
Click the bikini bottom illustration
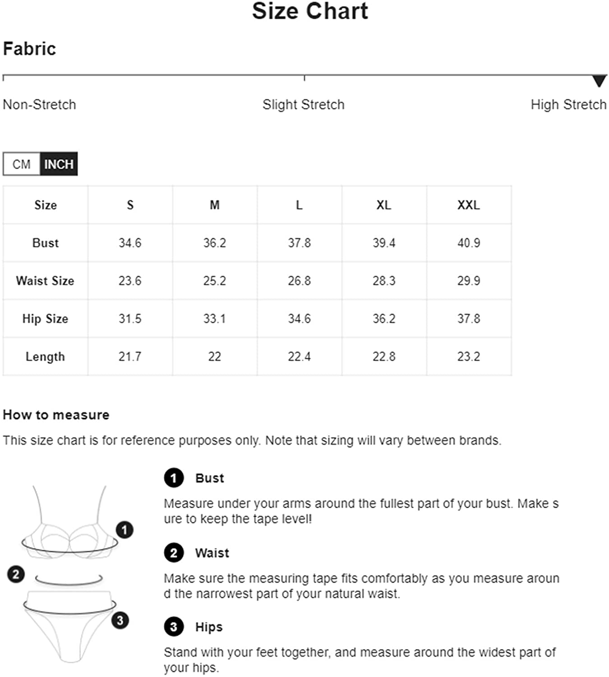(70, 625)
